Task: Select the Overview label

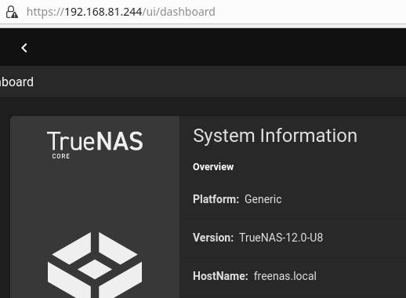Action: pos(213,167)
